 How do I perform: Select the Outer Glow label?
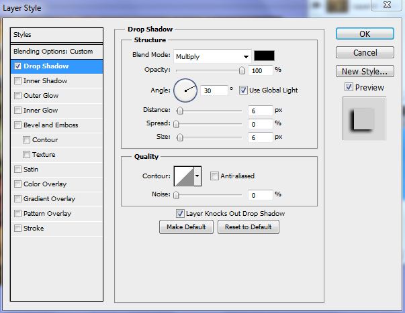(41, 96)
